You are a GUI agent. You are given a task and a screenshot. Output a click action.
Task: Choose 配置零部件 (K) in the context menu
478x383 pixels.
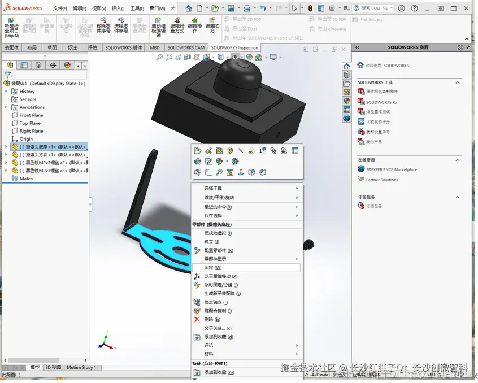coord(246,250)
